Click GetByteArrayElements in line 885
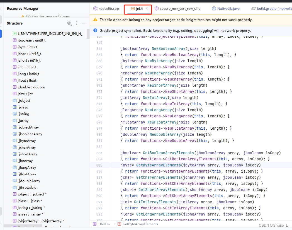 coord(159,165)
